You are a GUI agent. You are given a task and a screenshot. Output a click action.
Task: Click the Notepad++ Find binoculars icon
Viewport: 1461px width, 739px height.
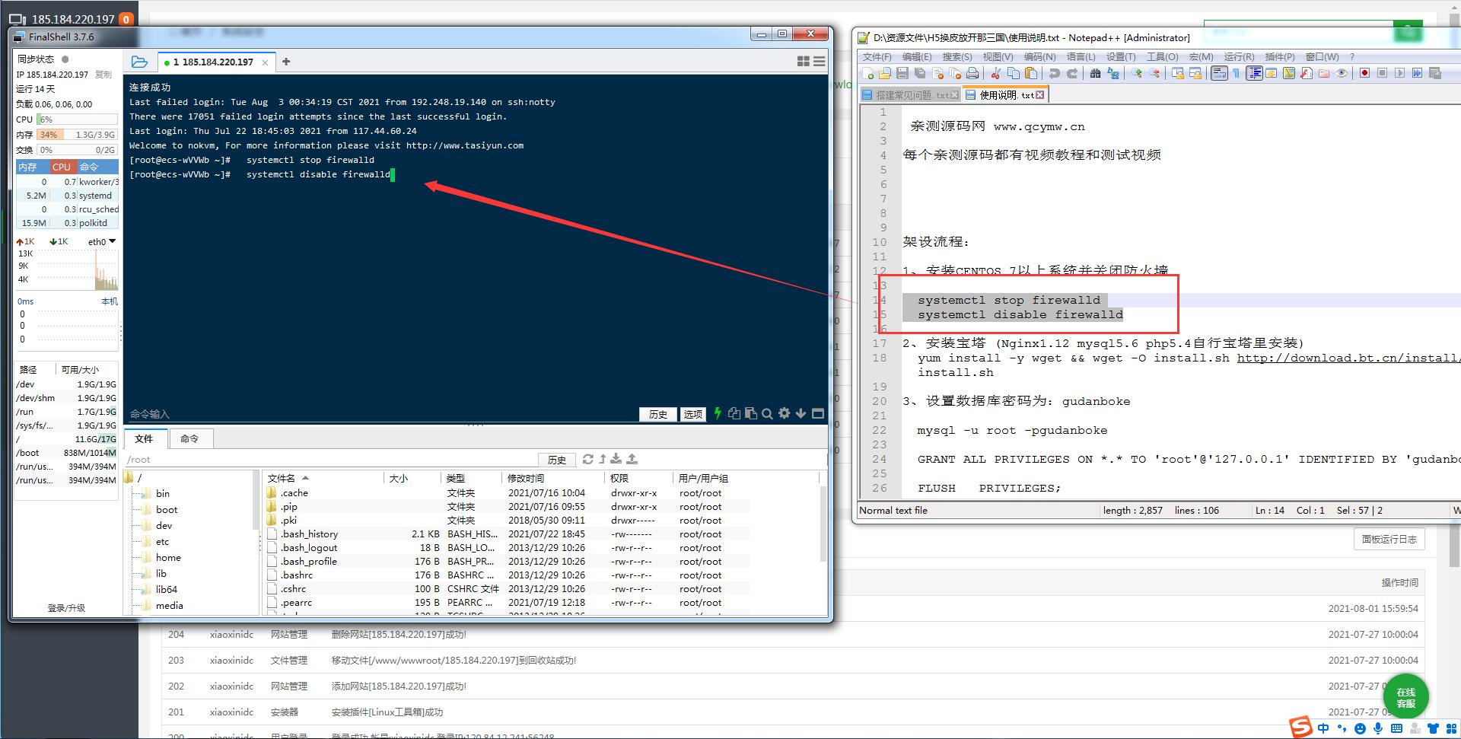[1095, 73]
